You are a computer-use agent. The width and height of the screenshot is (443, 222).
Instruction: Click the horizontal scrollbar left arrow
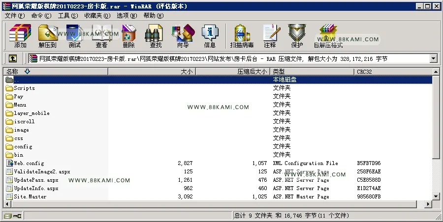(x=7, y=204)
